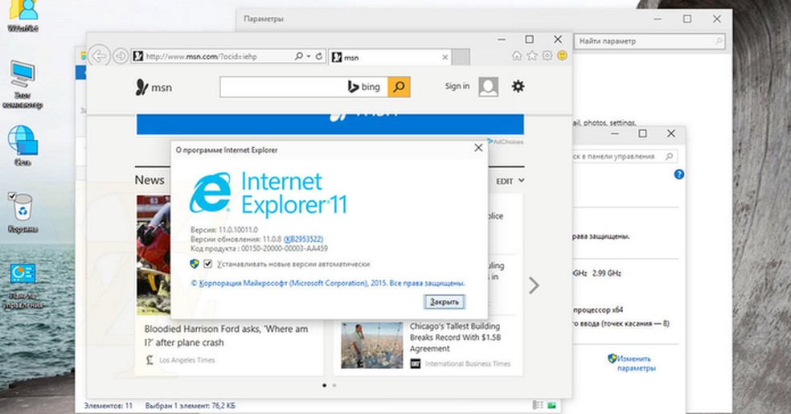The image size is (791, 414).
Task: Close the msn tab
Action: click(x=445, y=58)
